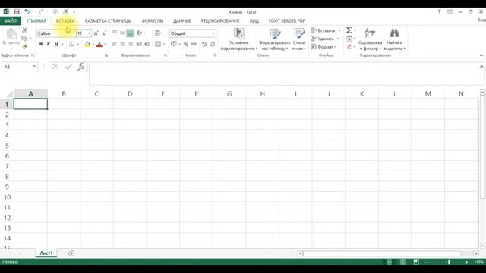Select the Лист1 sheet tab
This screenshot has height=273, width=486.
(46, 253)
